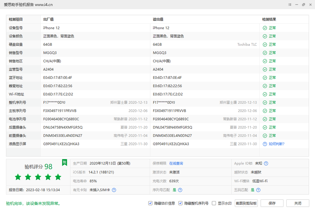The height and width of the screenshot is (214, 315).
Task: Click 在线查询 warranty link
Action: tap(176, 163)
